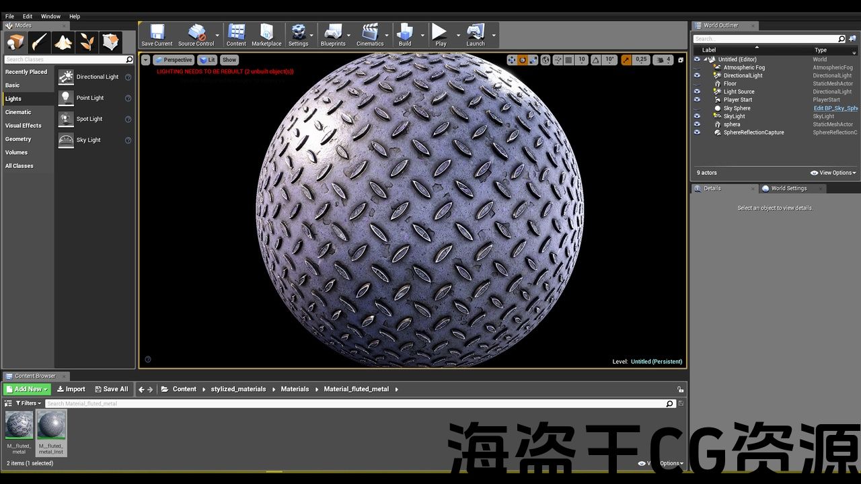This screenshot has height=484, width=861.
Task: Click the Build lighting icon
Action: point(404,35)
